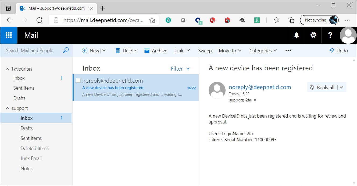This screenshot has width=357, height=186.
Task: Open the Deleted Items folder
Action: point(34,148)
